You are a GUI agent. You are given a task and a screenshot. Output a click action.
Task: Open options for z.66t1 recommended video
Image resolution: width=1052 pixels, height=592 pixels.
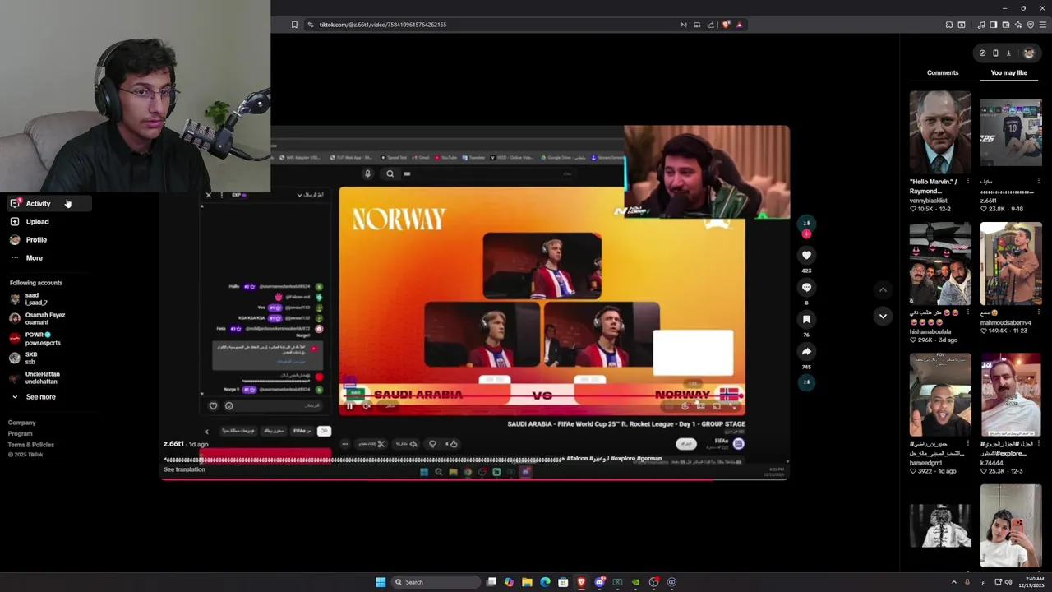(1038, 181)
